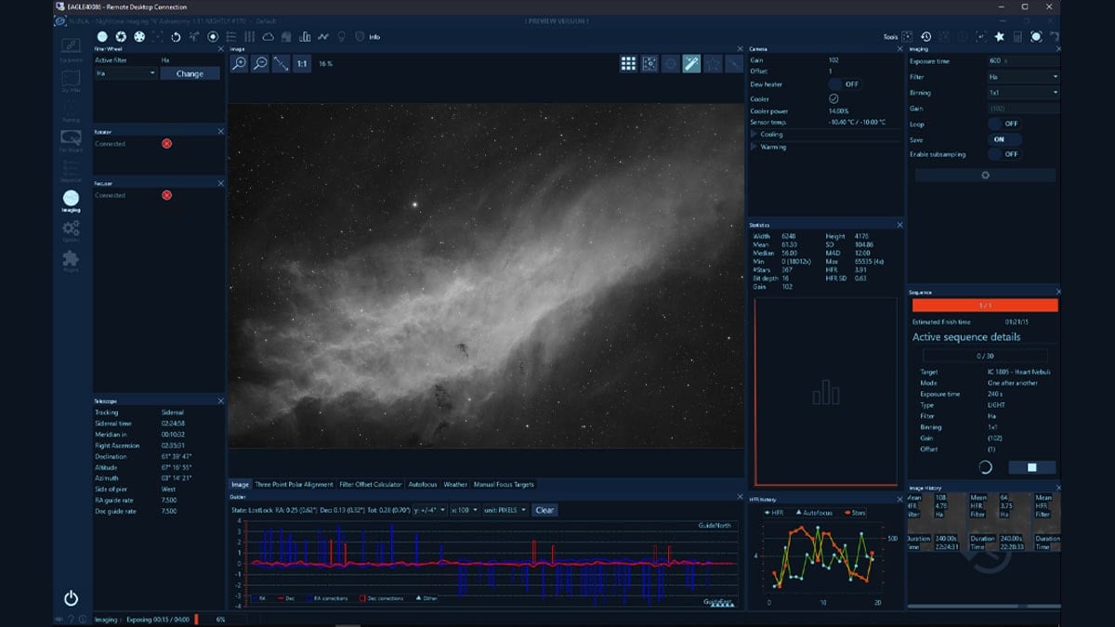Switch to the Autofocus tab
1115x627 pixels.
(x=423, y=484)
